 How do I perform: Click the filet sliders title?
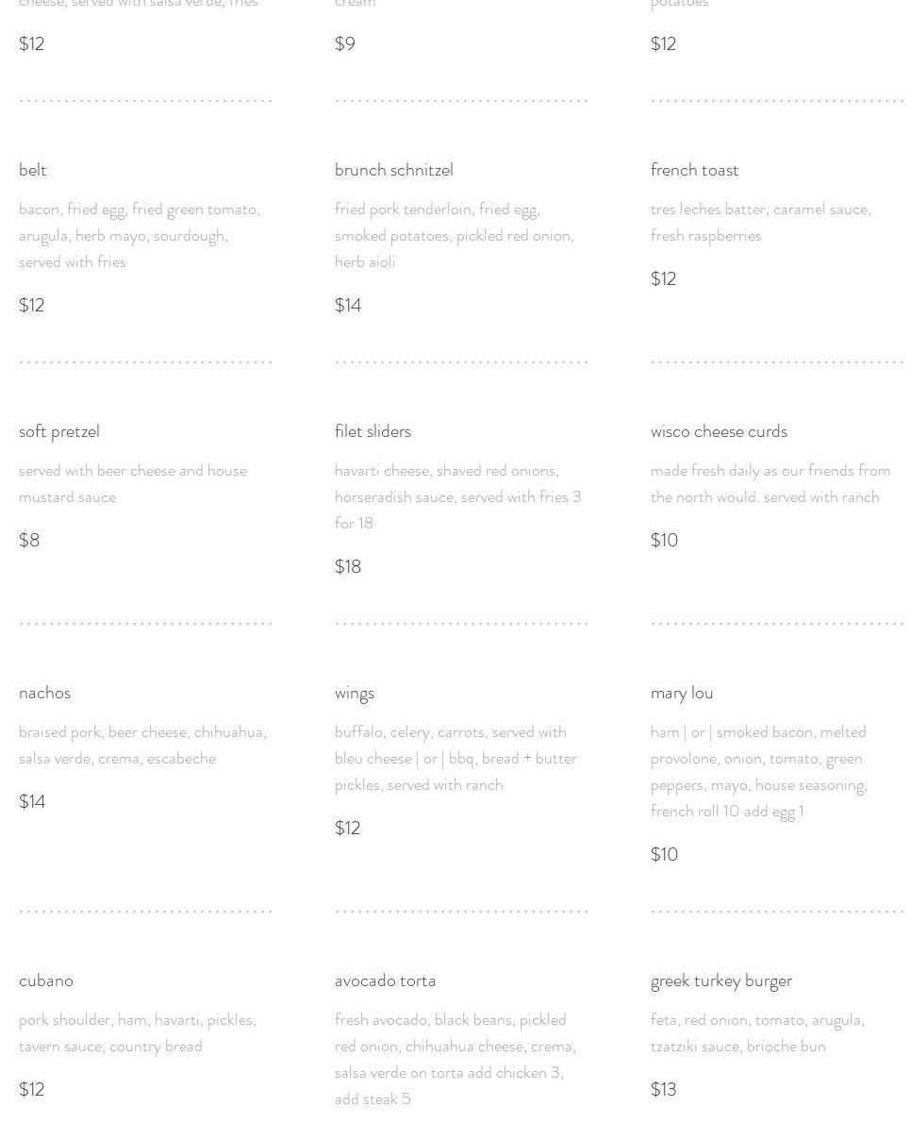click(x=372, y=431)
